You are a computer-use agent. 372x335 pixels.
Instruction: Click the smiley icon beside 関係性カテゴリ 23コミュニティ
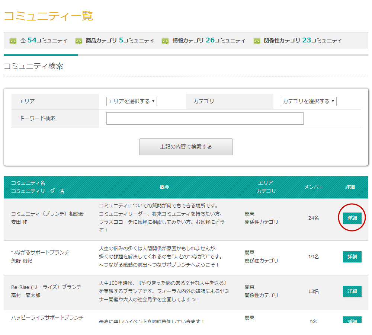[257, 41]
